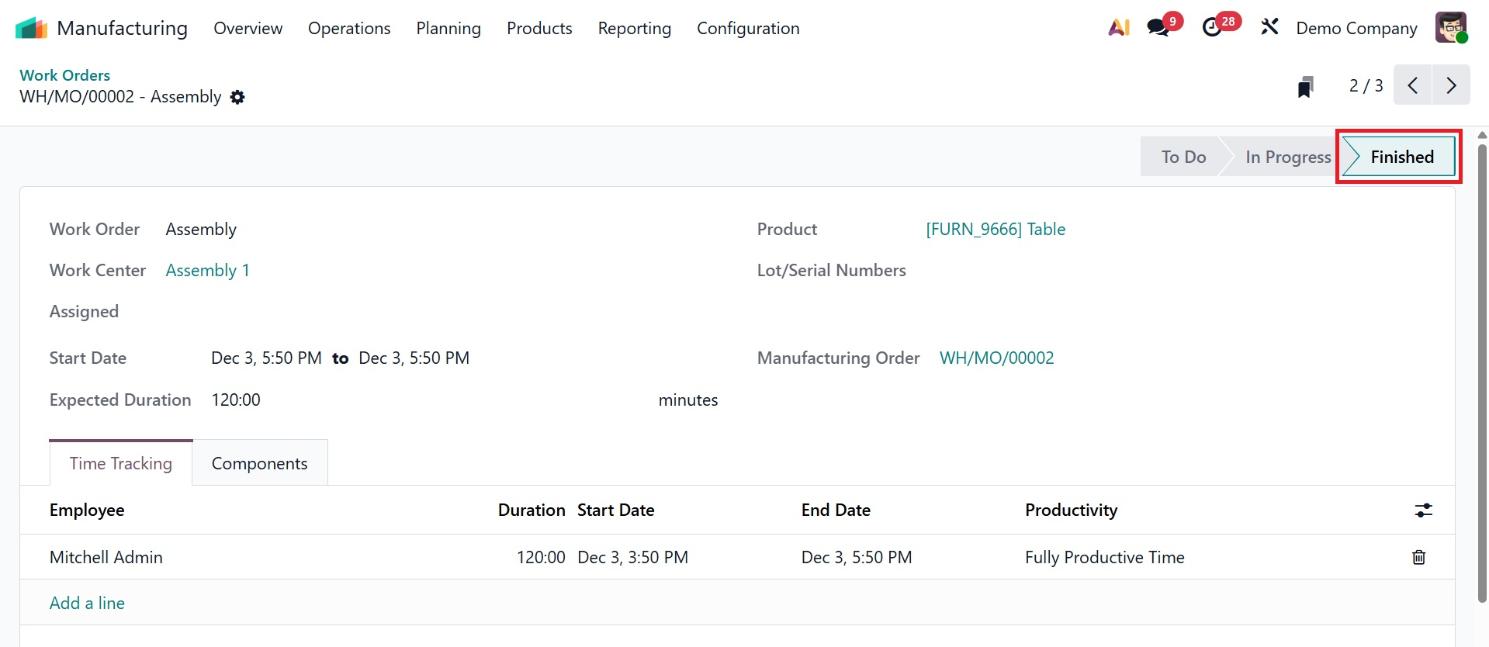
Task: Click the debug tools wrench icon
Action: pos(1269,28)
